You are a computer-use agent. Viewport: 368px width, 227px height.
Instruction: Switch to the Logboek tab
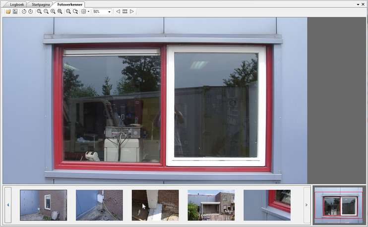pos(17,4)
